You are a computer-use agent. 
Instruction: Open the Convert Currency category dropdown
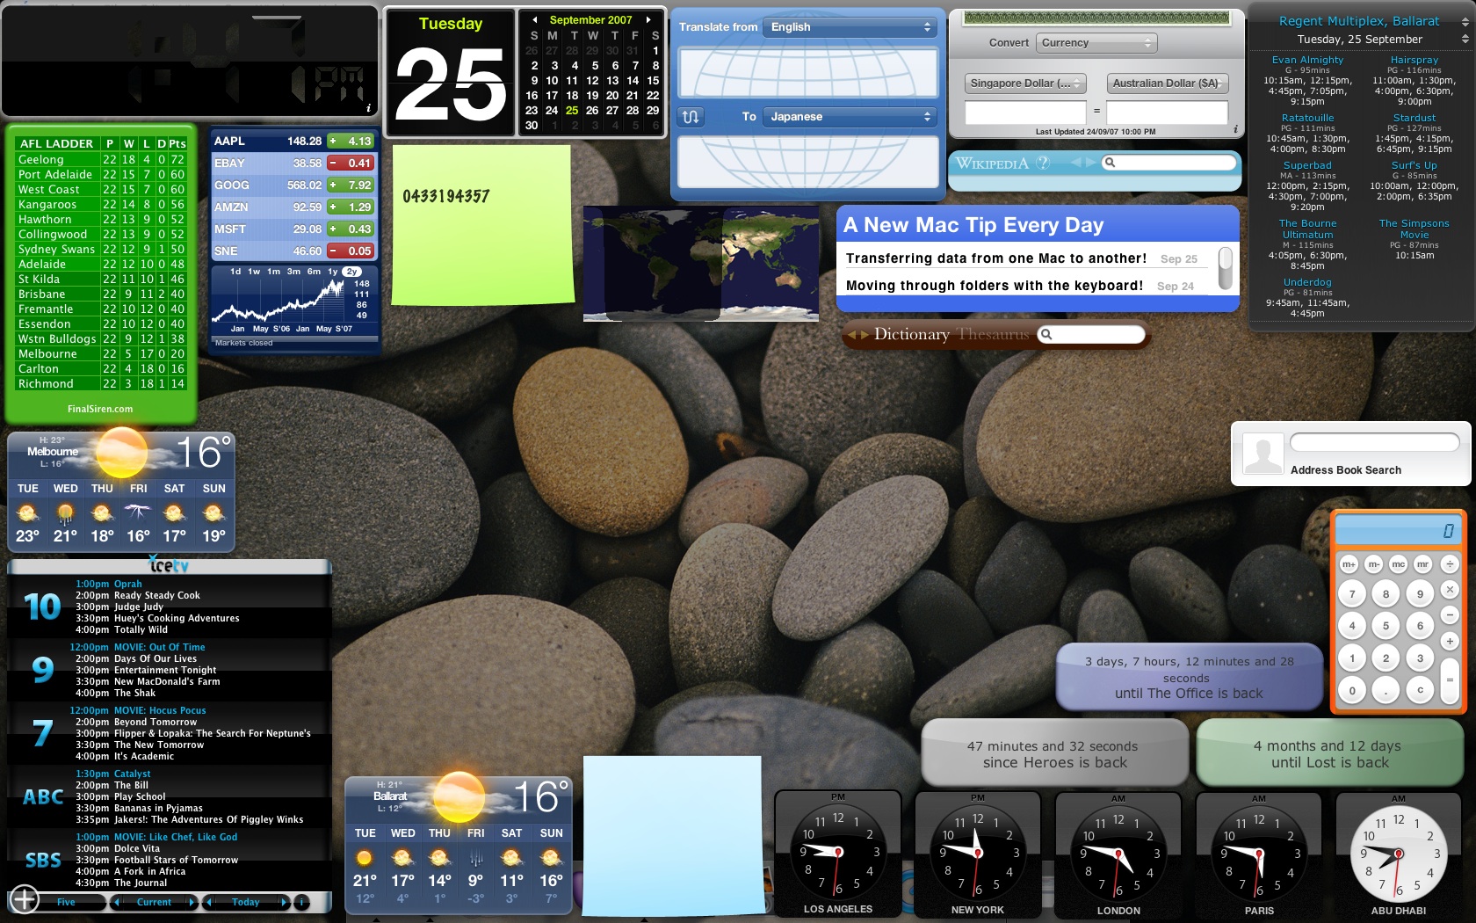tap(1096, 42)
